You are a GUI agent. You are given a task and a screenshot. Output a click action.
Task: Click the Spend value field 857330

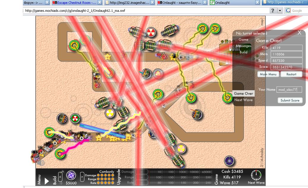286,60
